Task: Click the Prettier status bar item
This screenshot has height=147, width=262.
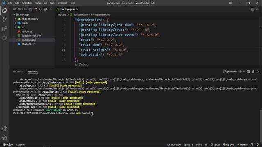Action: (x=242, y=145)
